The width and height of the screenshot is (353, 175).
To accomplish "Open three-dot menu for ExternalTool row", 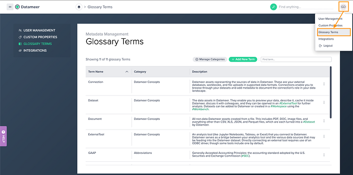I will (324, 136).
